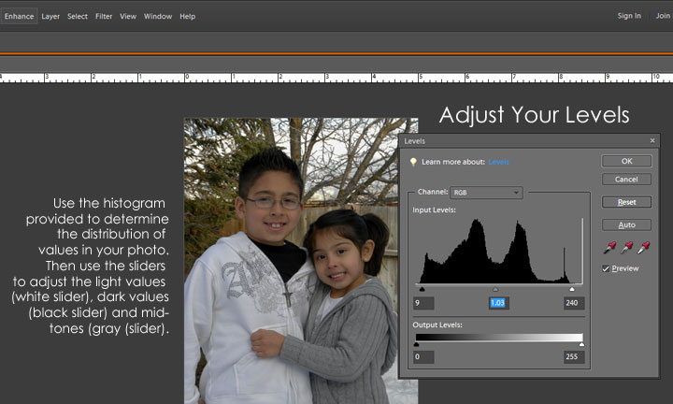Click Reset in the Levels dialog

[x=626, y=202]
